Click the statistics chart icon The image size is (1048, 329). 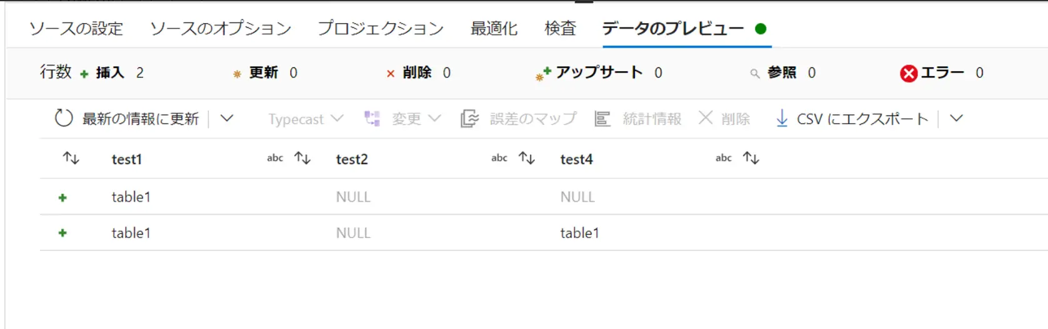(602, 118)
